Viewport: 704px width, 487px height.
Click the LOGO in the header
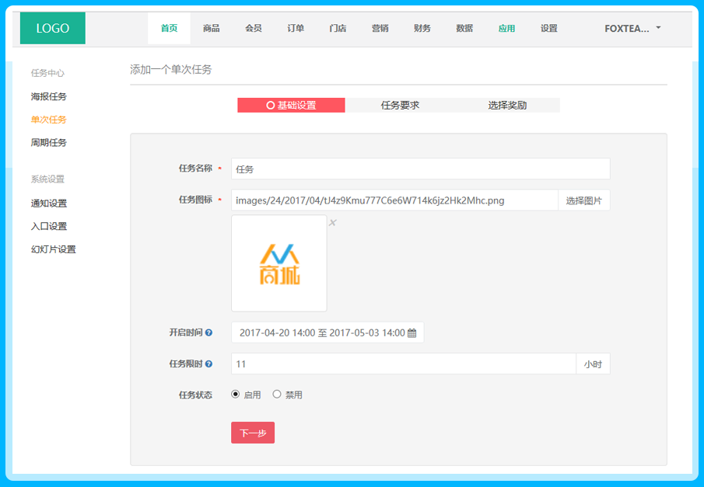click(x=53, y=28)
